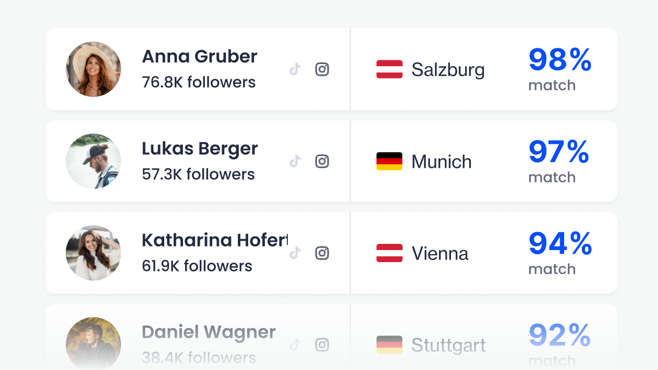Click the German flag next to Munich
The image size is (658, 370).
tap(389, 161)
